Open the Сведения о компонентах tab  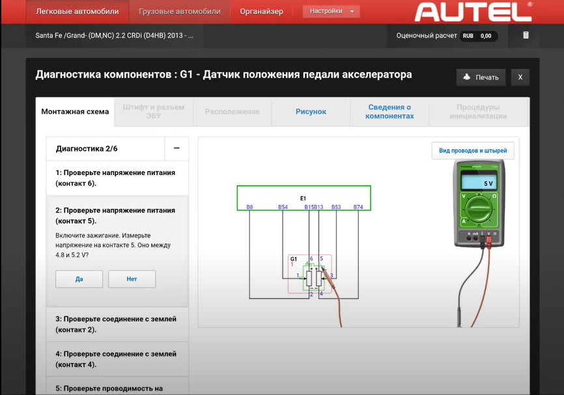pyautogui.click(x=389, y=112)
